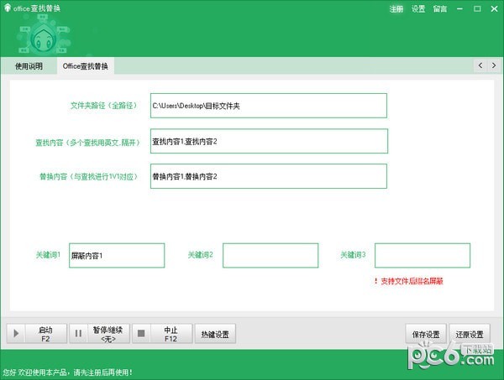Screen dimensions: 504x380
Task: Click 保存设置 to save settings
Action: point(426,334)
